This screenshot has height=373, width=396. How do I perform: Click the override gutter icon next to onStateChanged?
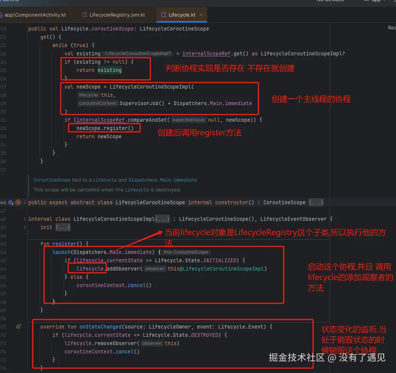pyautogui.click(x=19, y=327)
